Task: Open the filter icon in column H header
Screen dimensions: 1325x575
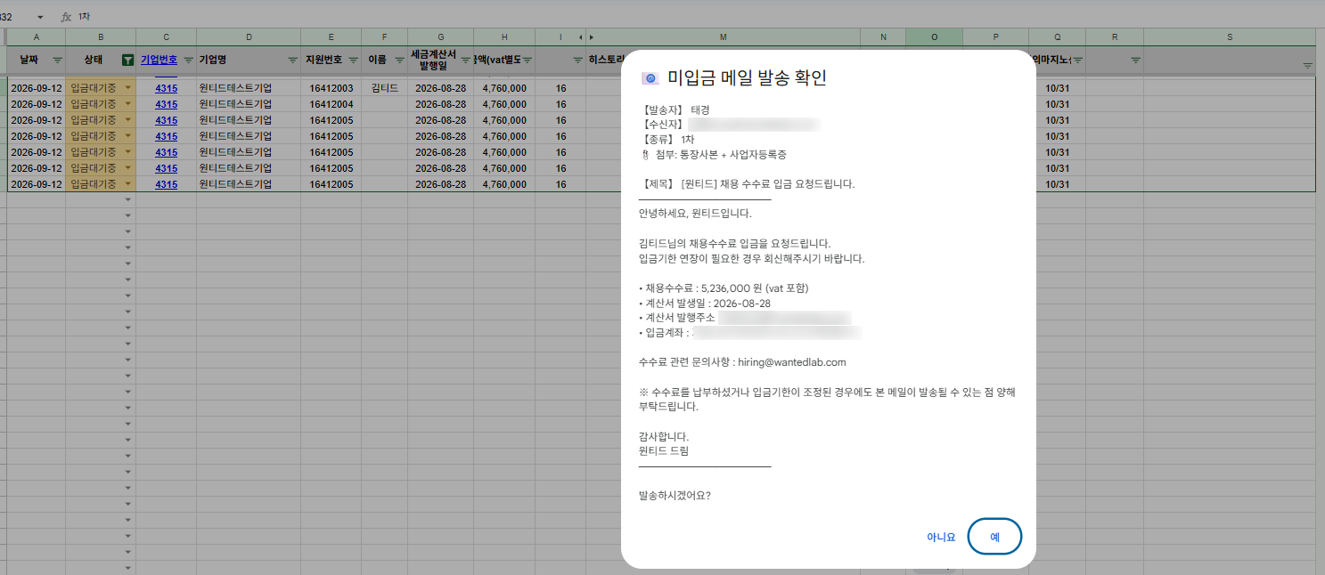Action: tap(527, 60)
